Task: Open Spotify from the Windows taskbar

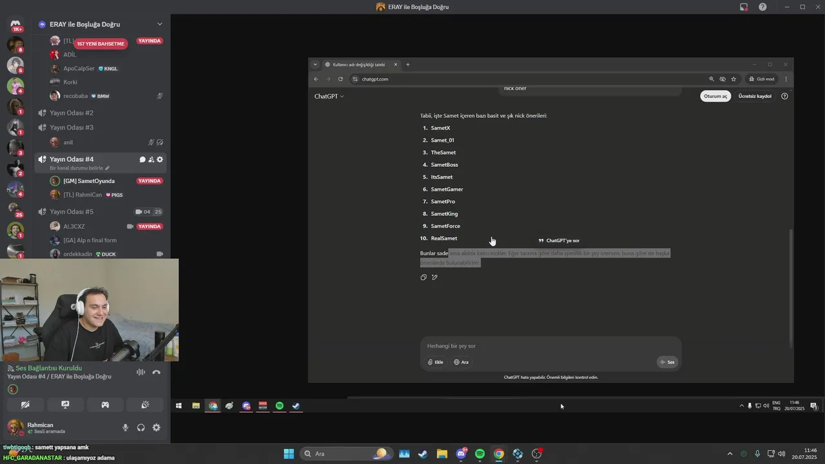Action: (x=480, y=454)
